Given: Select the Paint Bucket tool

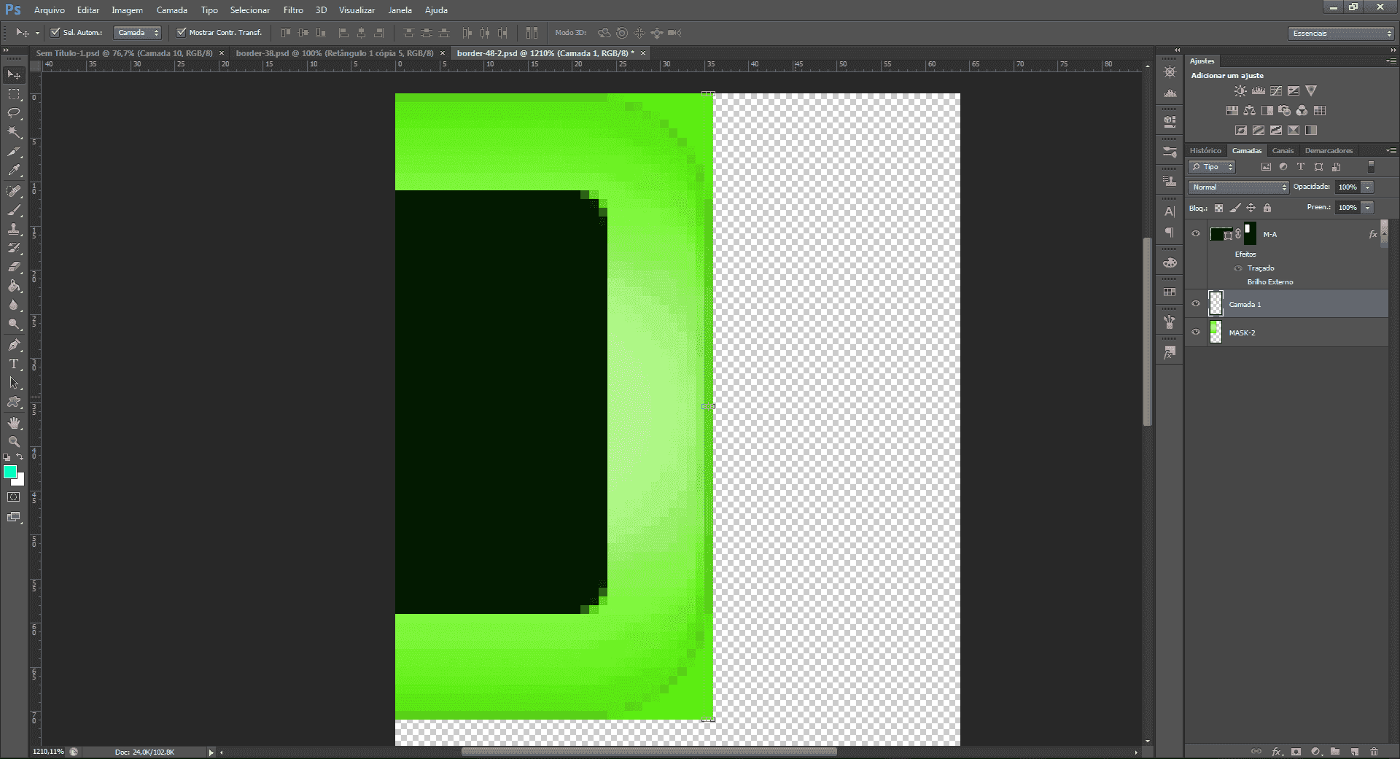Looking at the screenshot, I should [x=14, y=286].
